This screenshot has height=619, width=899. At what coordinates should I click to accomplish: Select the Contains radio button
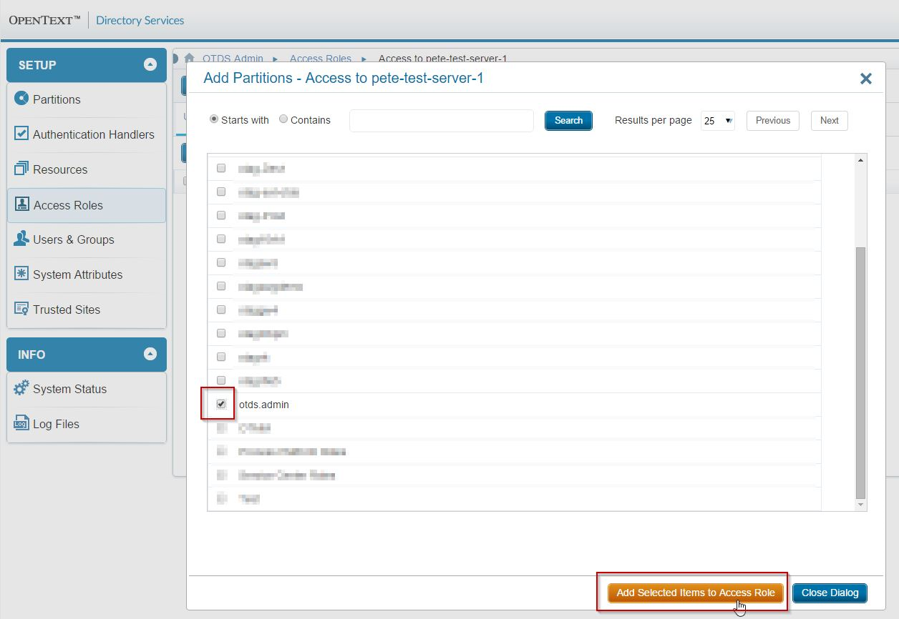point(283,119)
